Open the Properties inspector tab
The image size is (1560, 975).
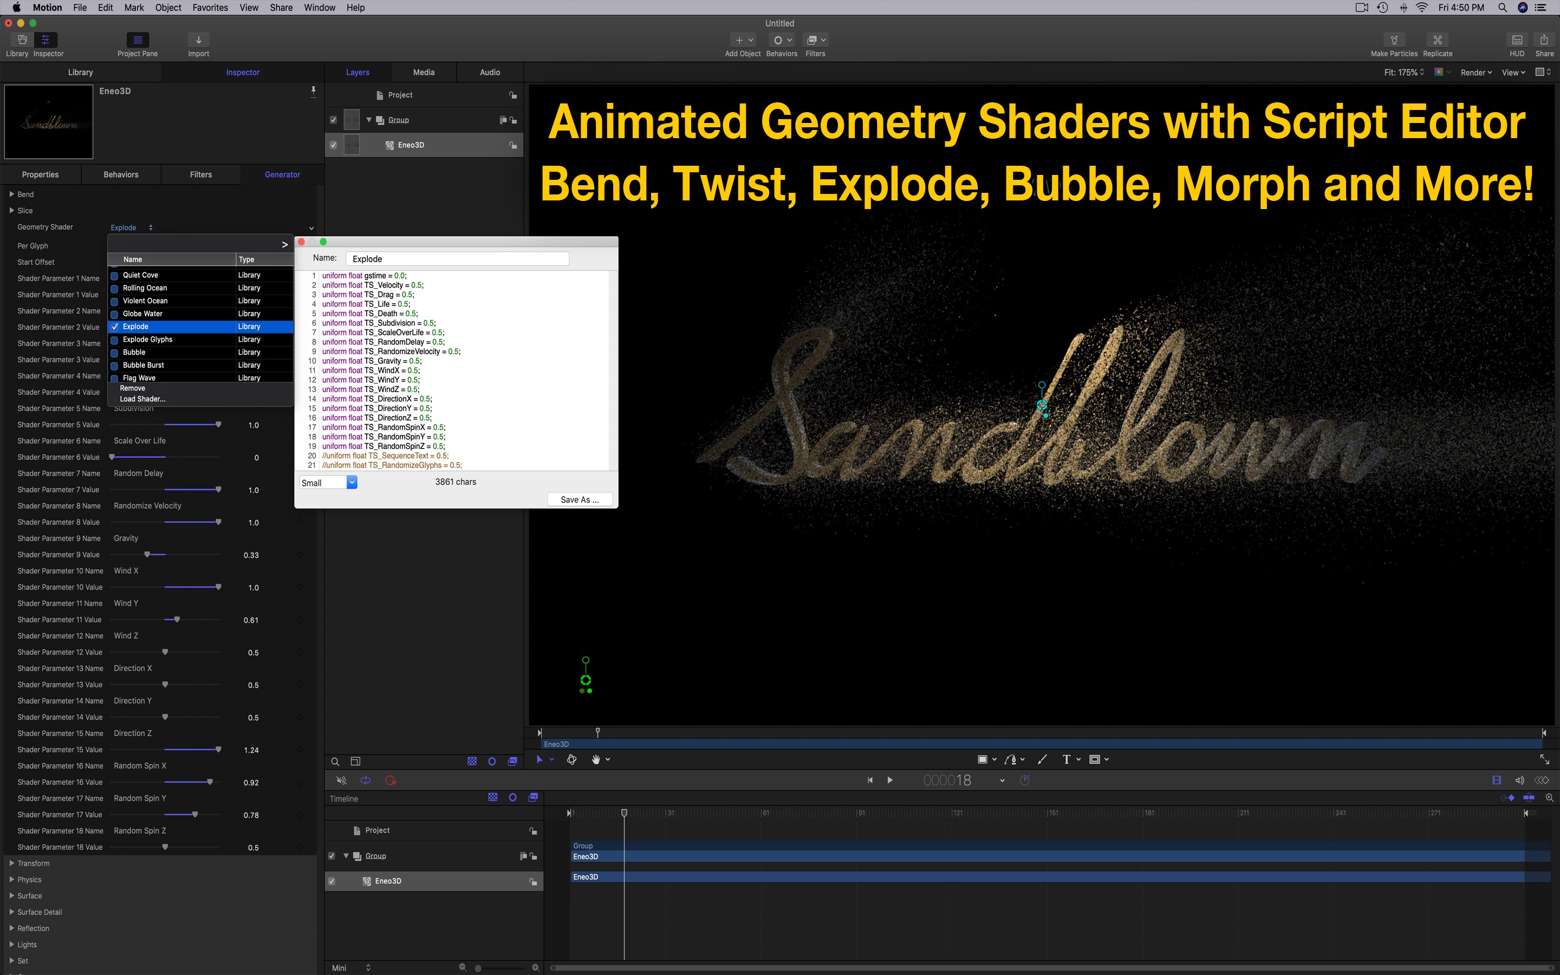tap(40, 175)
